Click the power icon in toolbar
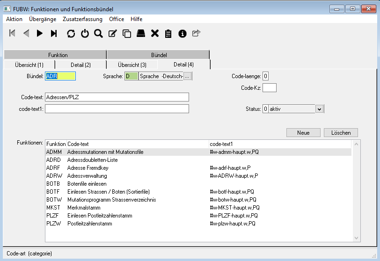 pos(85,33)
